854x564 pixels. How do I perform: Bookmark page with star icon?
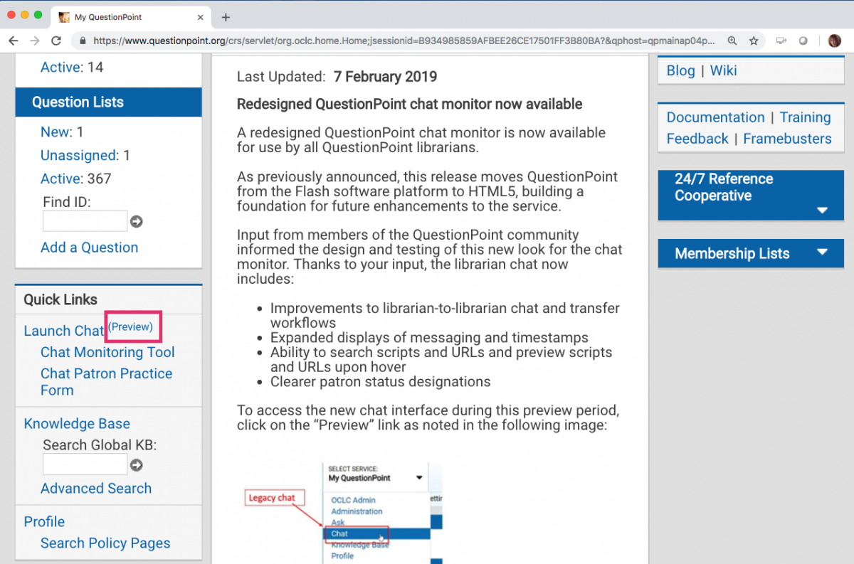pyautogui.click(x=754, y=41)
